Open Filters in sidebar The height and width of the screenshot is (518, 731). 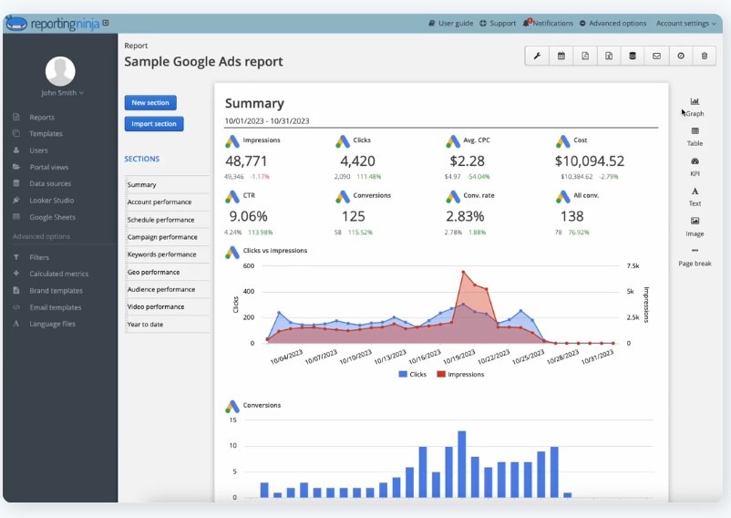tap(38, 257)
